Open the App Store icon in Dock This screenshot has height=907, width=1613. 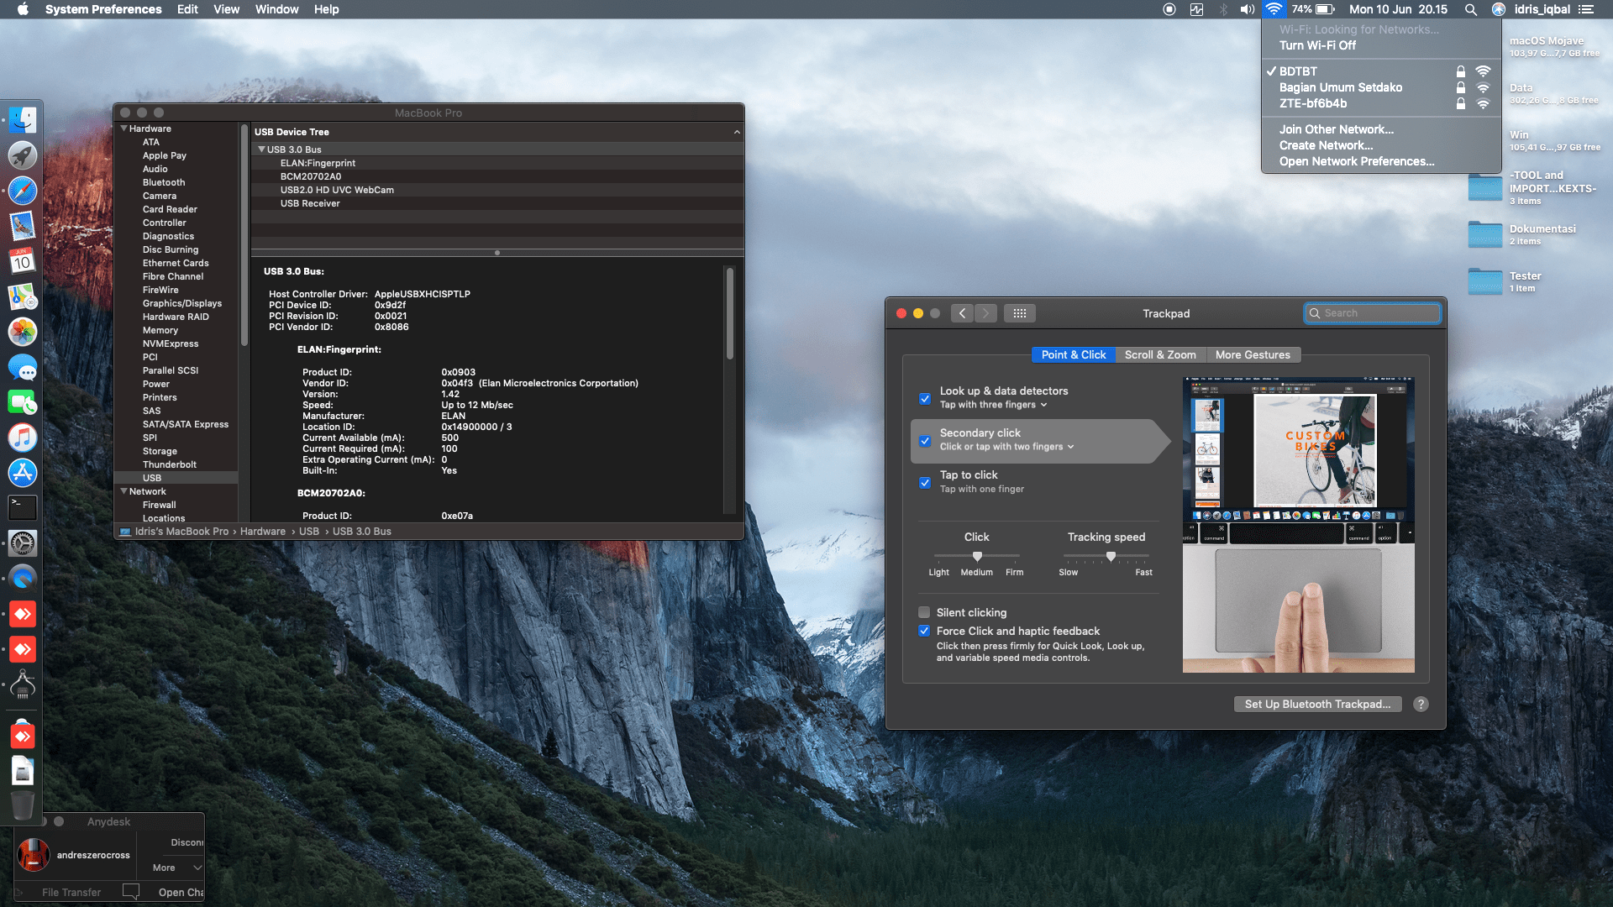pos(23,473)
